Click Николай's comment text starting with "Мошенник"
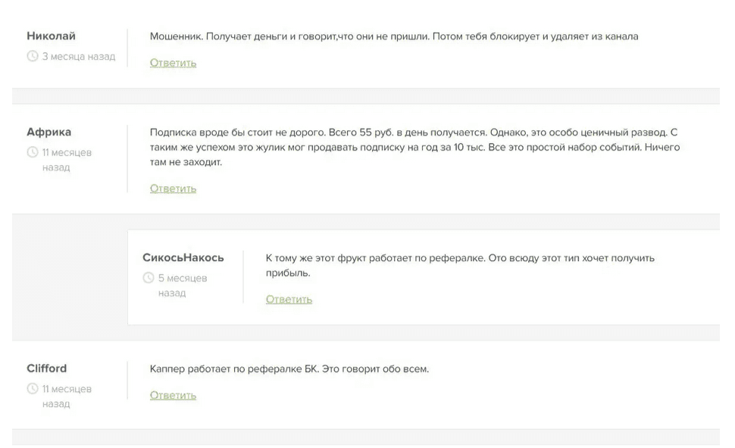735x448 pixels. [394, 36]
